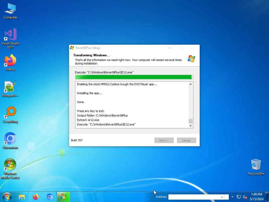This screenshot has width=269, height=202.
Task: Launch Chromium from the taskbar
Action: tap(50, 197)
